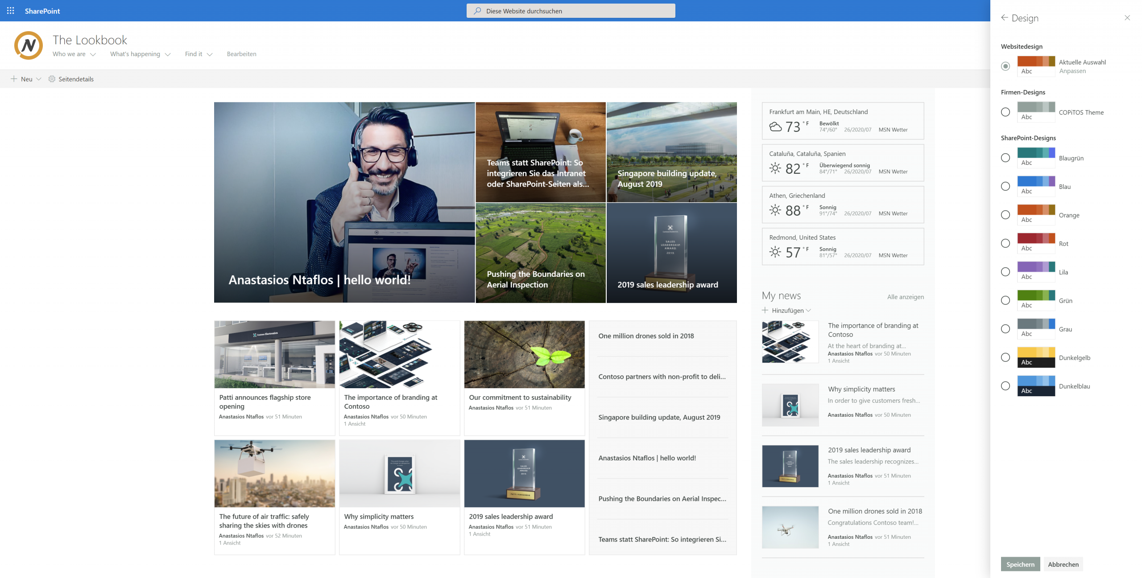Click the plus icon beside Hinzufügen
The width and height of the screenshot is (1142, 578).
point(765,310)
